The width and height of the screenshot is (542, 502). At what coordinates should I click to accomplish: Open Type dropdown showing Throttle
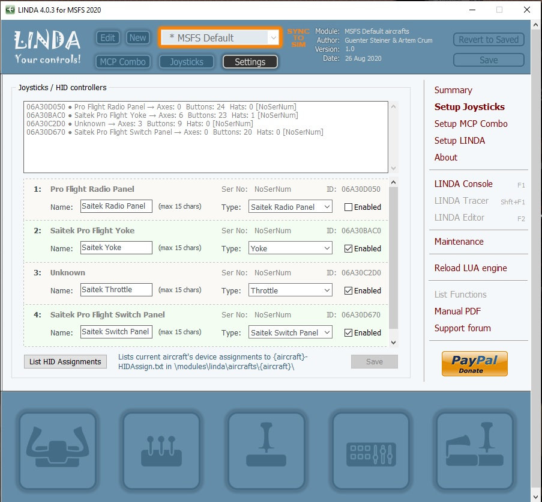tap(291, 290)
